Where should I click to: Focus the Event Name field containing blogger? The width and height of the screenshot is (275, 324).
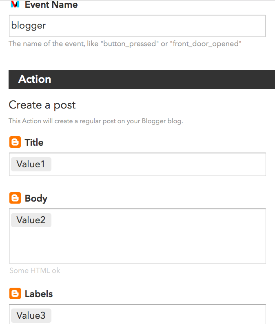tap(137, 26)
